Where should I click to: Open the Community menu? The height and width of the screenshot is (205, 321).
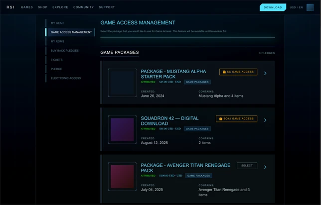point(83,7)
